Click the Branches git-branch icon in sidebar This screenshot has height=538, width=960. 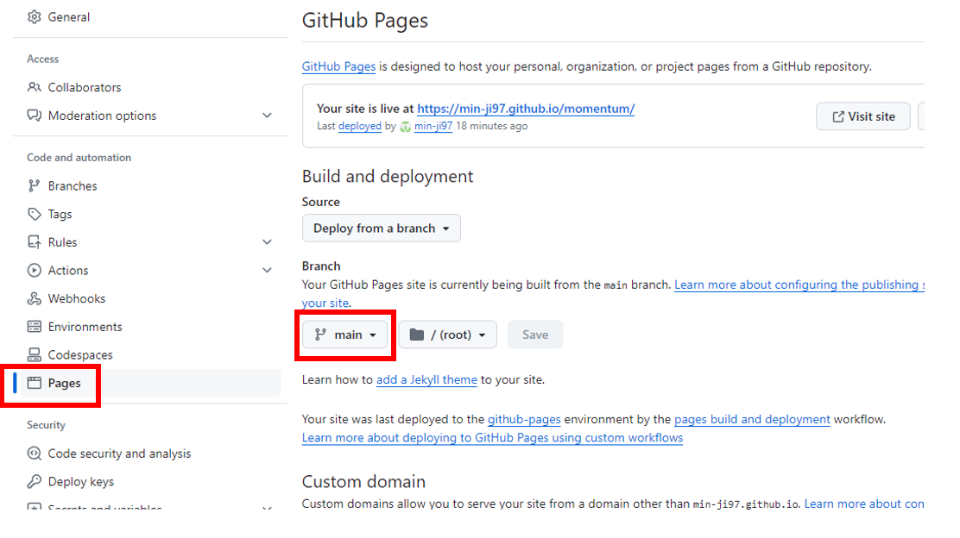click(x=35, y=186)
